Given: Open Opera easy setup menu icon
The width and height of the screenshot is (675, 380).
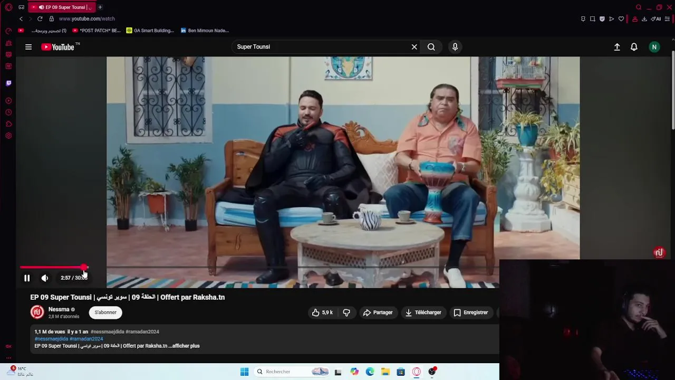Looking at the screenshot, I should (667, 19).
